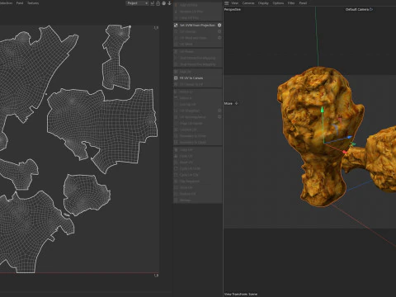The width and height of the screenshot is (396, 297).
Task: Click the down arrow icon beside Project dropdown
Action: 169,3
